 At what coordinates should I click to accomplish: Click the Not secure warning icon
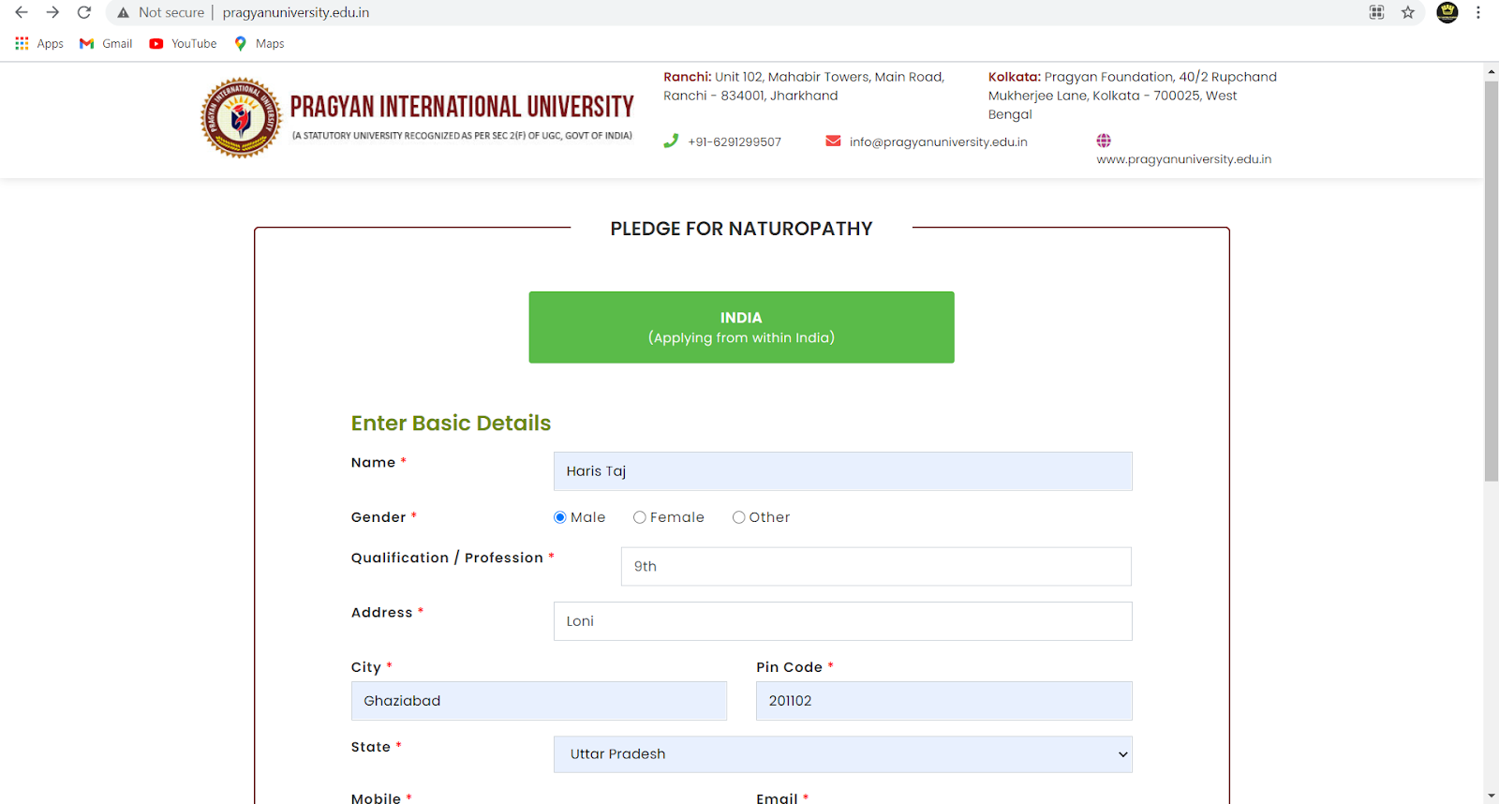coord(123,12)
